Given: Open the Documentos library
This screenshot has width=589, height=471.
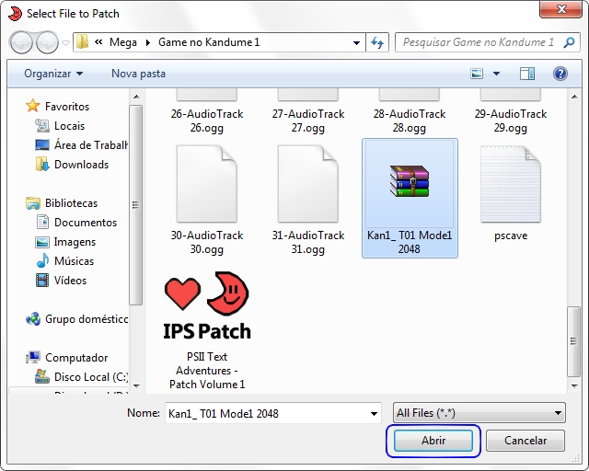Looking at the screenshot, I should (86, 223).
